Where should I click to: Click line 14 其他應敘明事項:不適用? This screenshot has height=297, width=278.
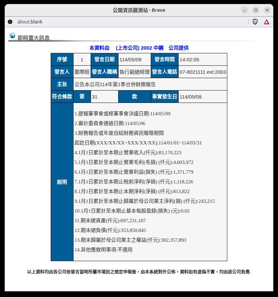point(103,250)
